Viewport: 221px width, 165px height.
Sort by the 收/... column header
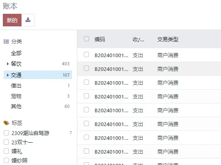click(x=138, y=39)
